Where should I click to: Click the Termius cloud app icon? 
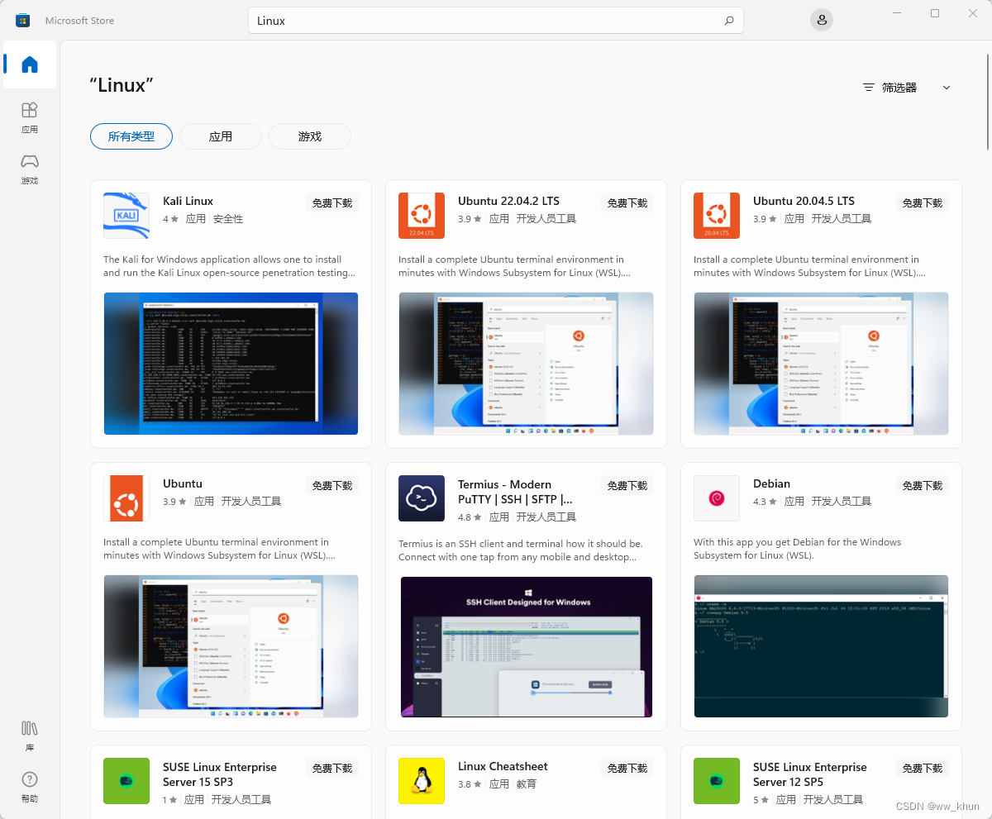pyautogui.click(x=422, y=498)
